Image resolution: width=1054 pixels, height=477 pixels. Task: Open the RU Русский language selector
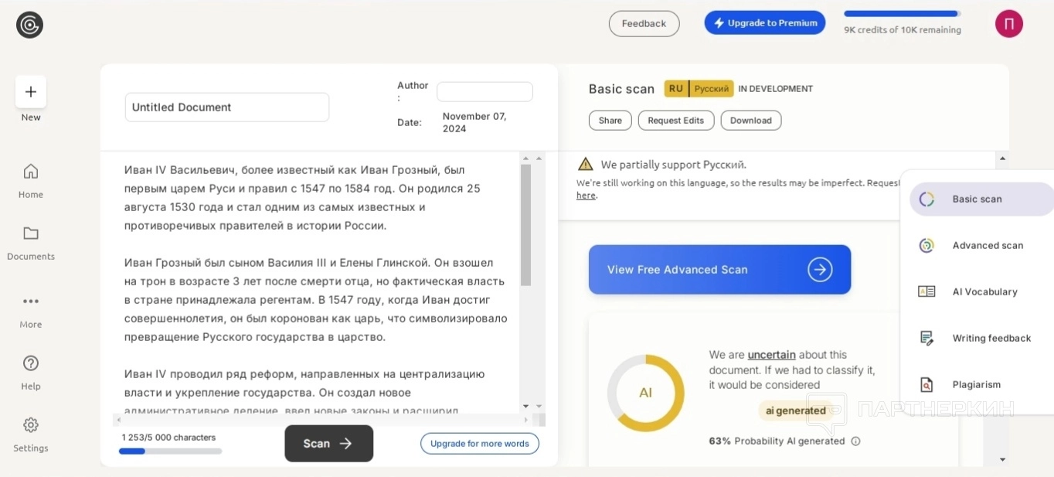point(699,89)
